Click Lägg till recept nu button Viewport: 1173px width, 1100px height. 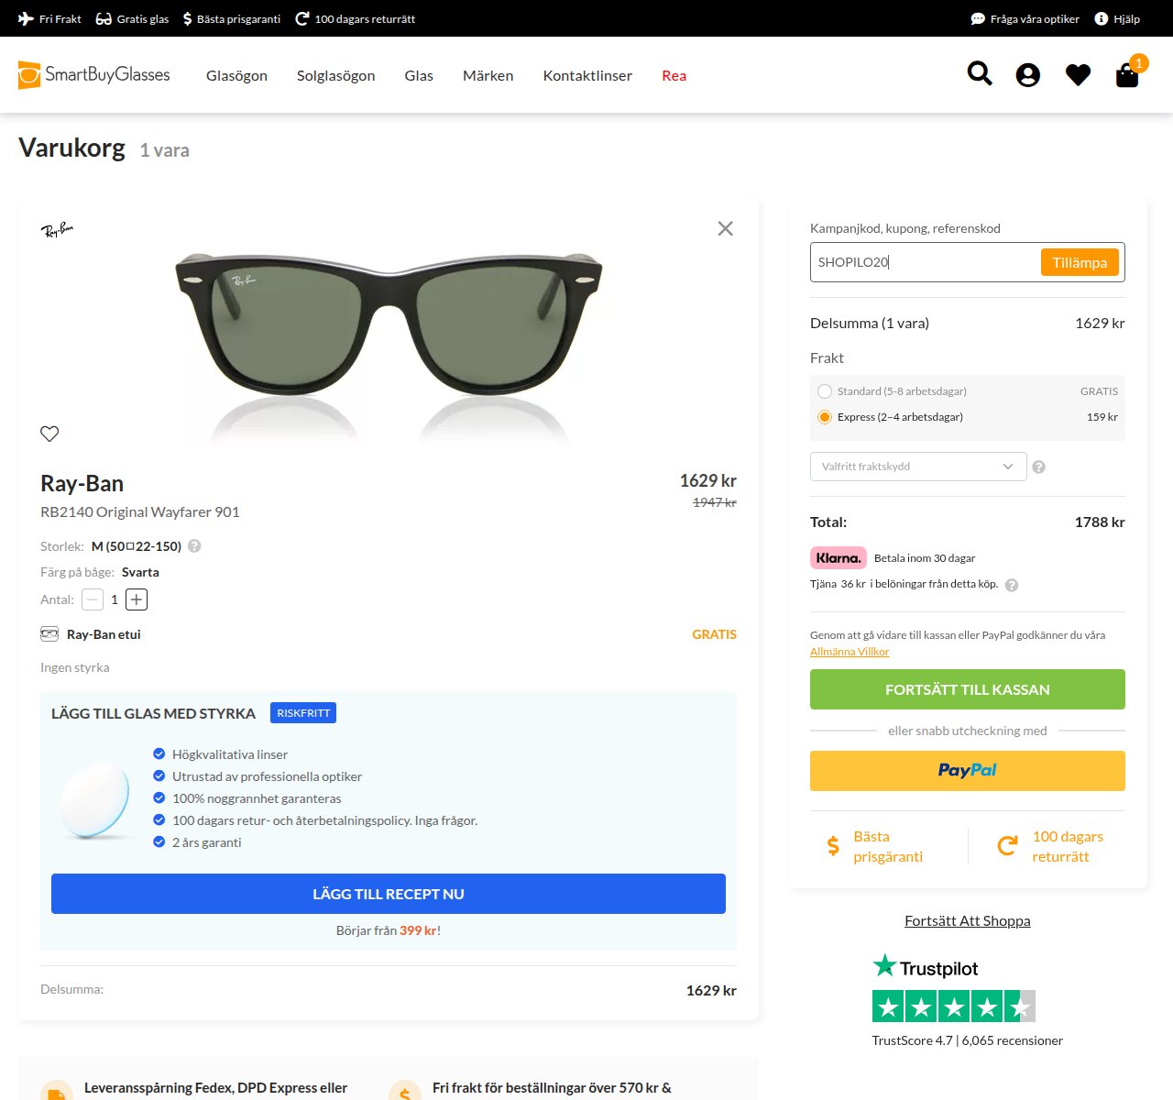(x=389, y=894)
